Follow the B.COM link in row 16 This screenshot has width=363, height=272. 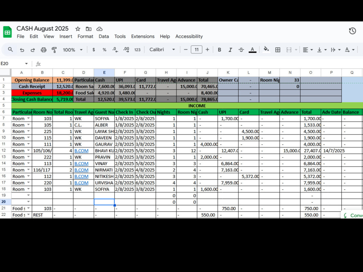(81, 176)
